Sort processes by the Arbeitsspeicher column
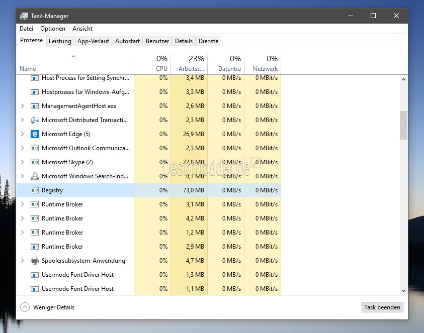The height and width of the screenshot is (333, 424). pos(189,64)
